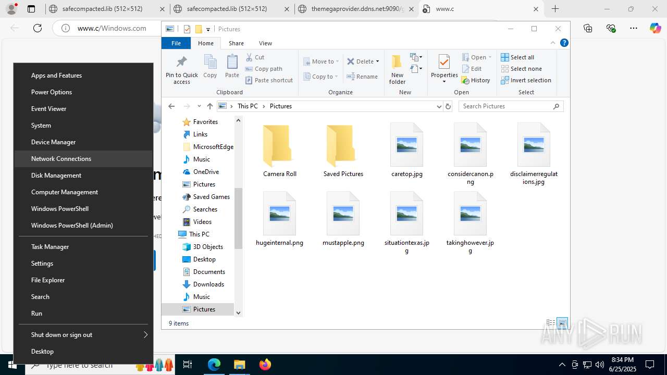Switch to themegaprovider.ddns.net browser tab

357,9
